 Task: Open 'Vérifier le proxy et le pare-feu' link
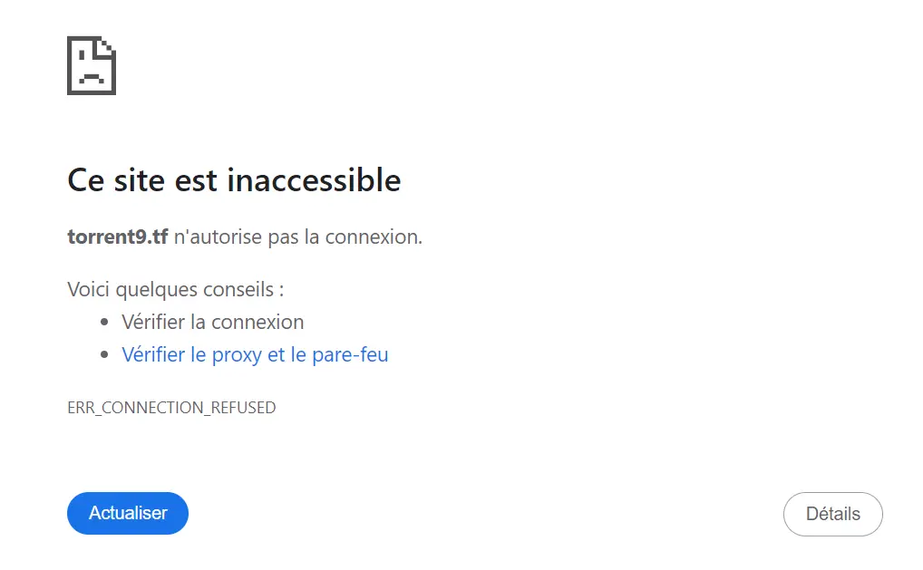[256, 354]
